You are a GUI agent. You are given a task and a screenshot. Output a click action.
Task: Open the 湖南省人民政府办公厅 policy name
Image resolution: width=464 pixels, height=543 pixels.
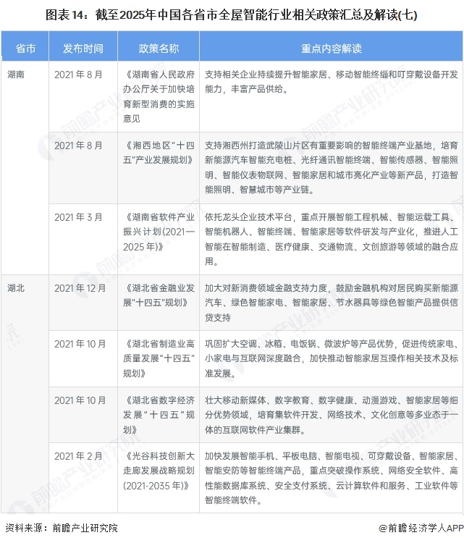pos(158,96)
